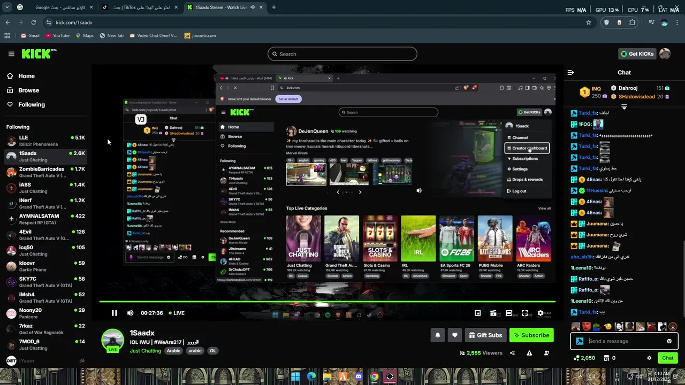Bookmark this page with the star icon
685x385 pixels.
click(x=589, y=22)
